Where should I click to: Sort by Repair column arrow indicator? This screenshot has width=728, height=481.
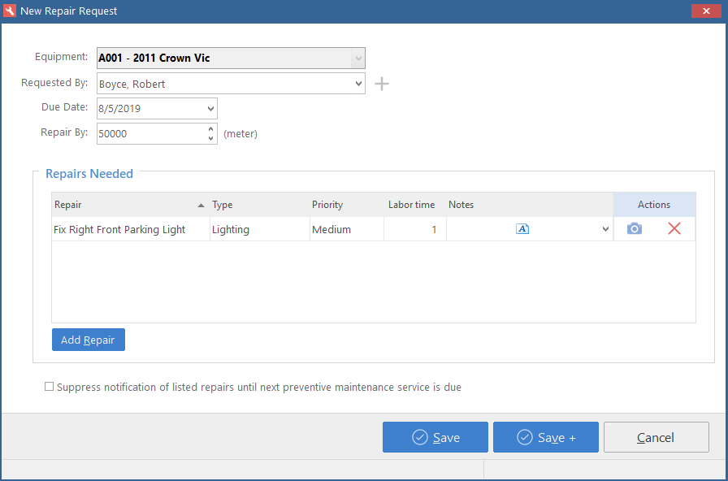point(201,206)
